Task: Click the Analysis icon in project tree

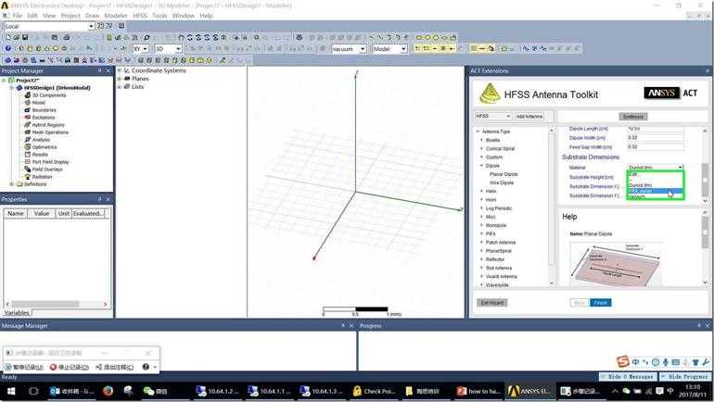Action: (27, 140)
